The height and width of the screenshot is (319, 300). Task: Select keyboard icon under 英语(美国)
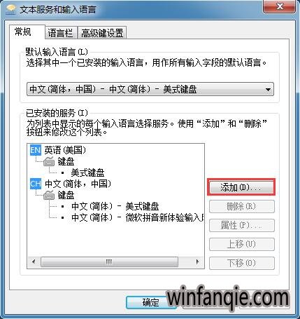click(49, 161)
